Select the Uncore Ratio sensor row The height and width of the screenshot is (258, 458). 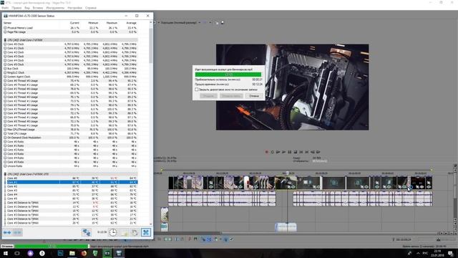click(x=70, y=166)
